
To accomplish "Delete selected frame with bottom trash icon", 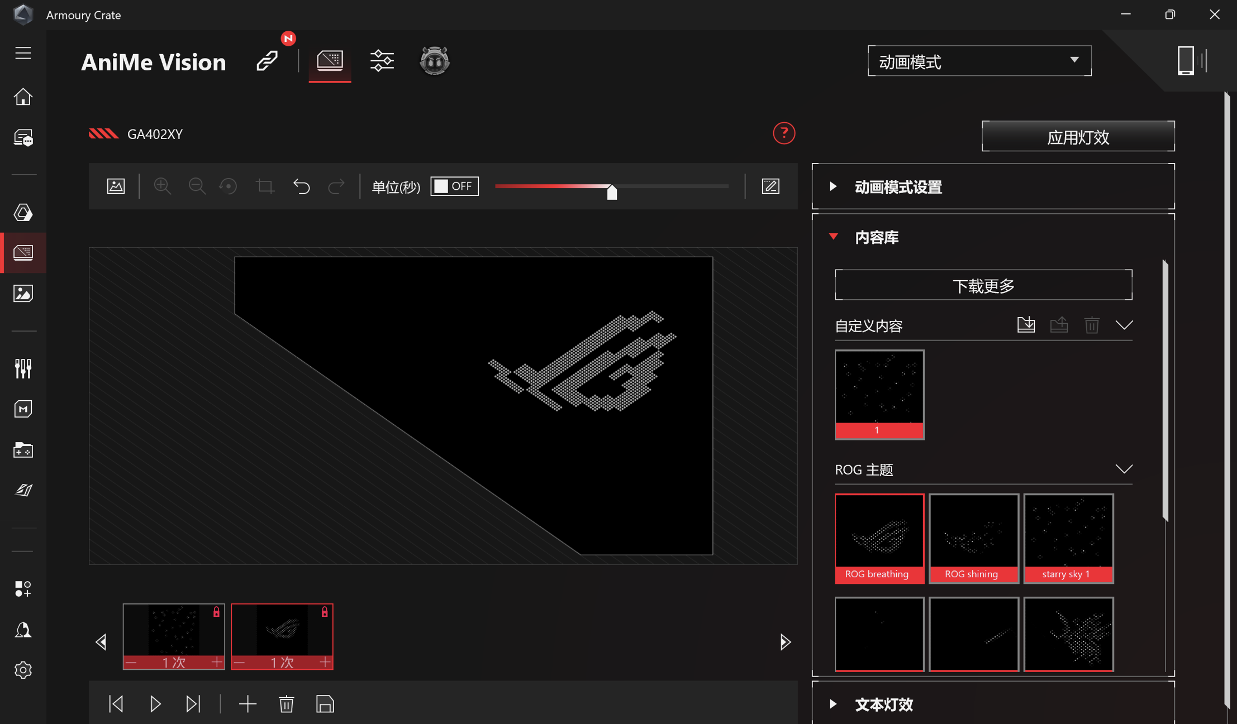I will coord(286,704).
